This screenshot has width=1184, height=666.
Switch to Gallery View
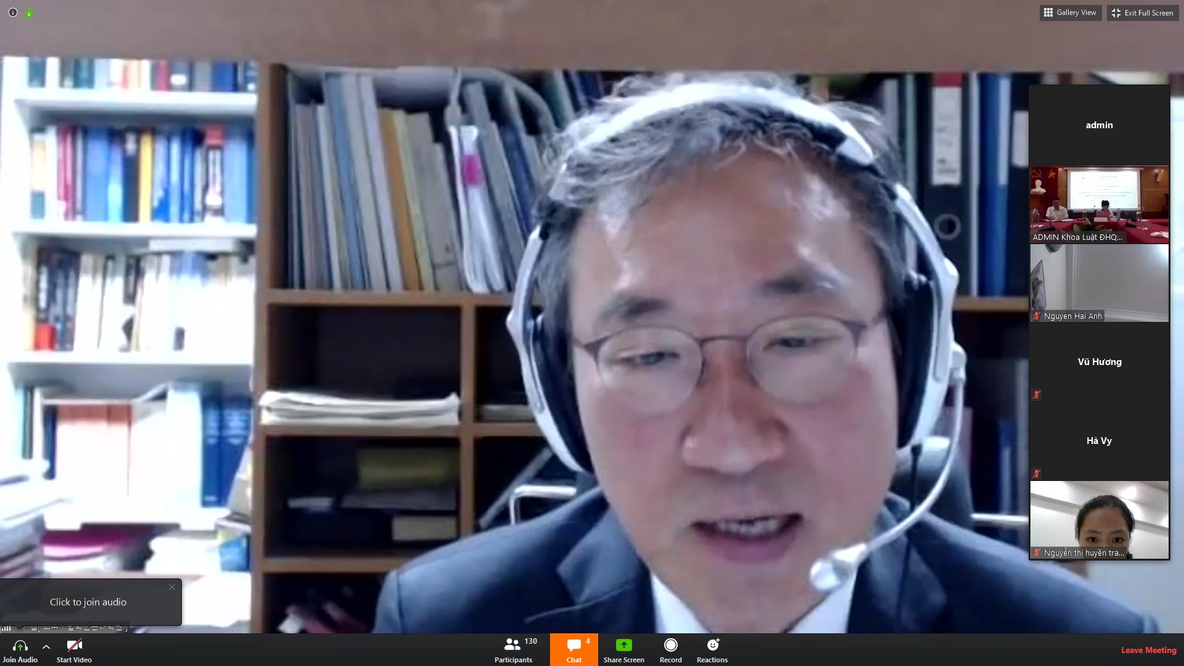click(x=1070, y=12)
